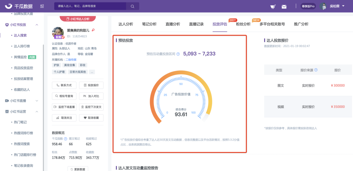The image size is (353, 171).
Task: Click the 投放报价 button
Action: point(91,85)
